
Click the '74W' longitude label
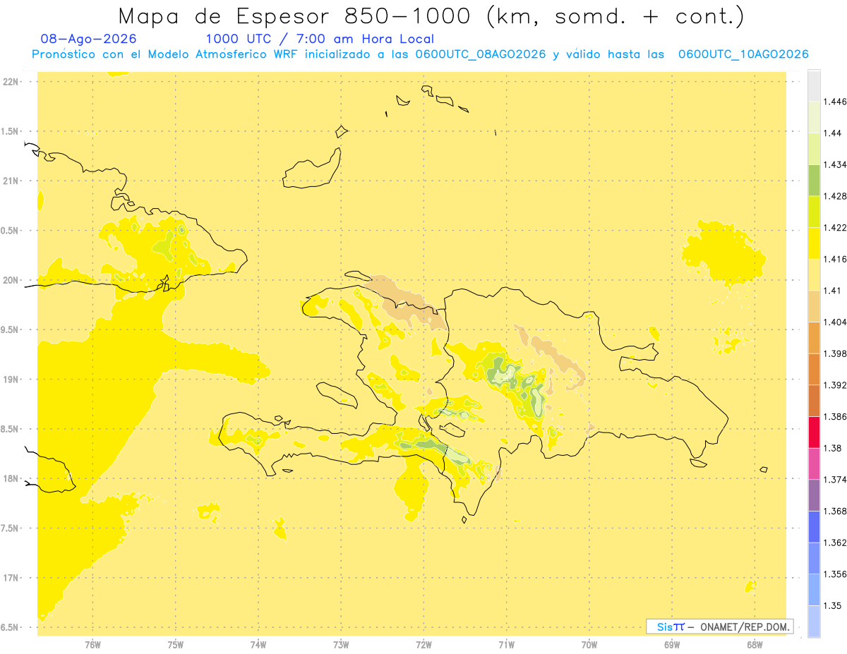(258, 644)
